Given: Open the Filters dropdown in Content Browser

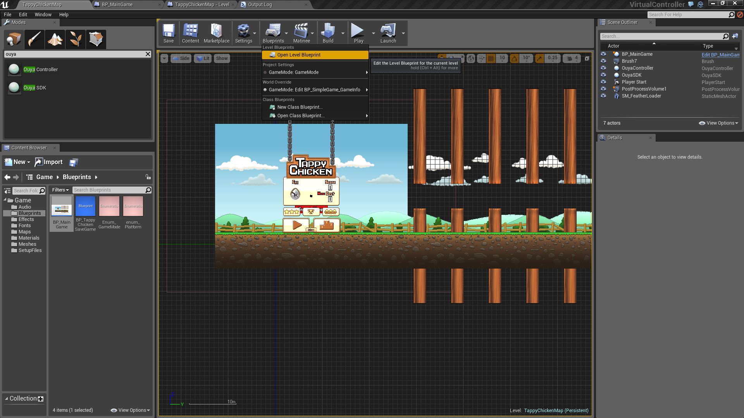Looking at the screenshot, I should coord(60,190).
